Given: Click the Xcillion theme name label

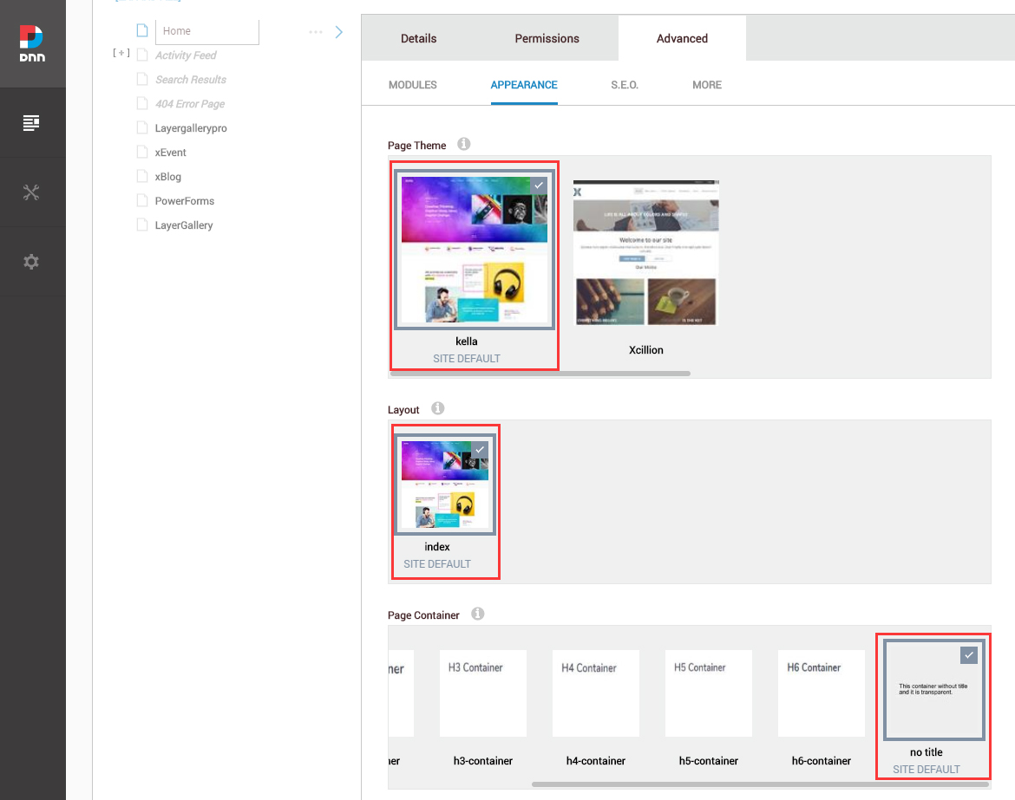Looking at the screenshot, I should point(646,350).
